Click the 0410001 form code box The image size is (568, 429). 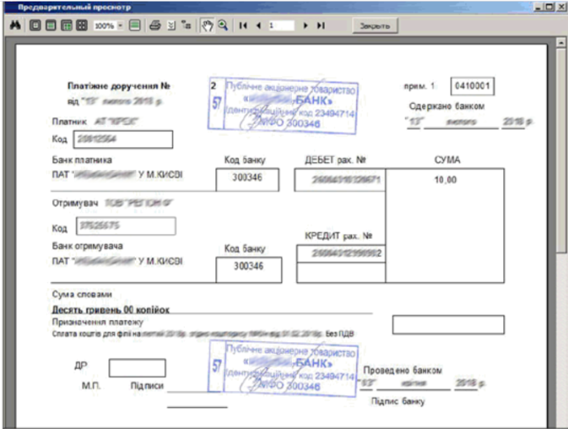click(472, 86)
